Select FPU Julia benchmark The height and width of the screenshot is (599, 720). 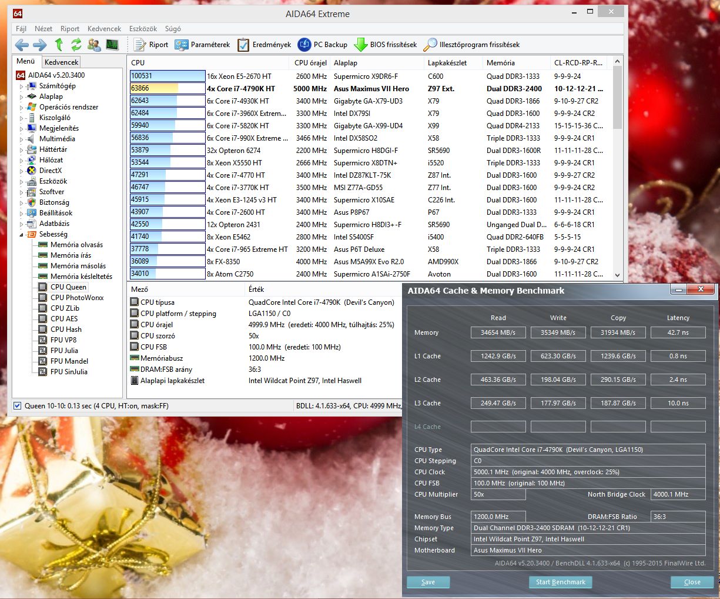tap(64, 351)
